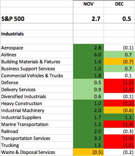The image size is (135, 156).
Task: Click the Defense December red cell (1.2)
Action: point(119,83)
